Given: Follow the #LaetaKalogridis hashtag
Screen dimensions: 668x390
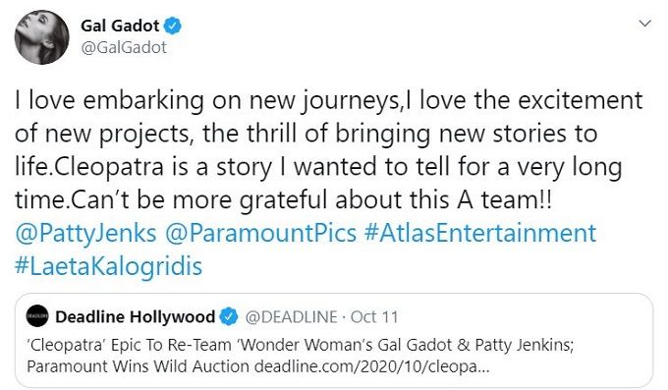Looking at the screenshot, I should (x=108, y=266).
